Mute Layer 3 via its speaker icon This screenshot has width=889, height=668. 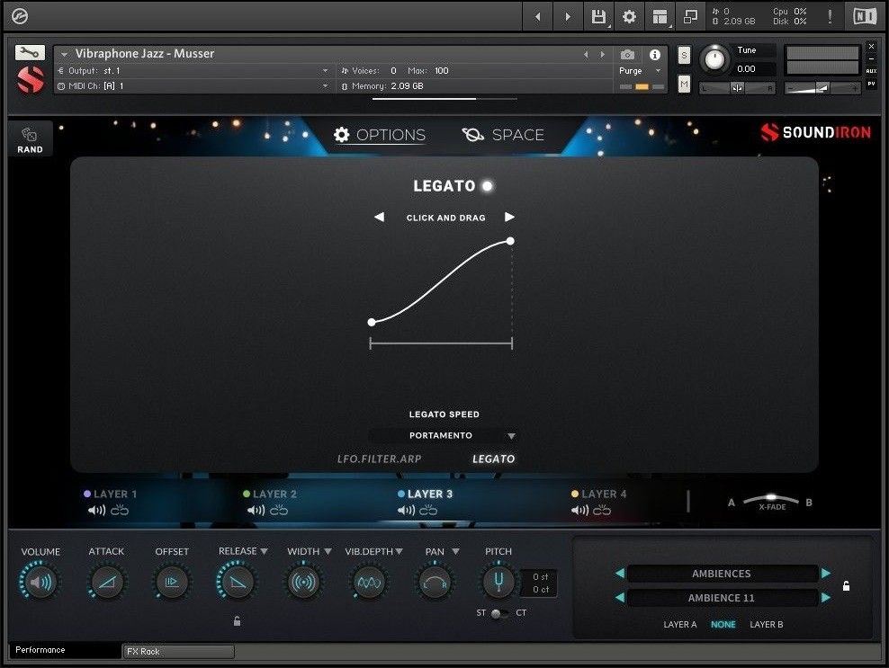(x=404, y=509)
